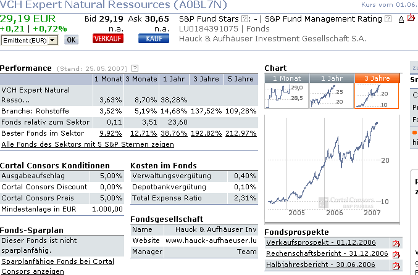418x275 pixels.
Task: Open the Verkaufsprospekt PDF icon
Action: pos(396,243)
